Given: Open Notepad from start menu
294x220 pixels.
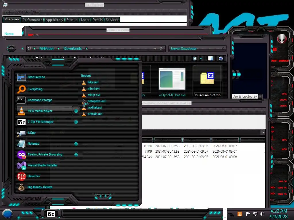Looking at the screenshot, I should click(45, 144).
